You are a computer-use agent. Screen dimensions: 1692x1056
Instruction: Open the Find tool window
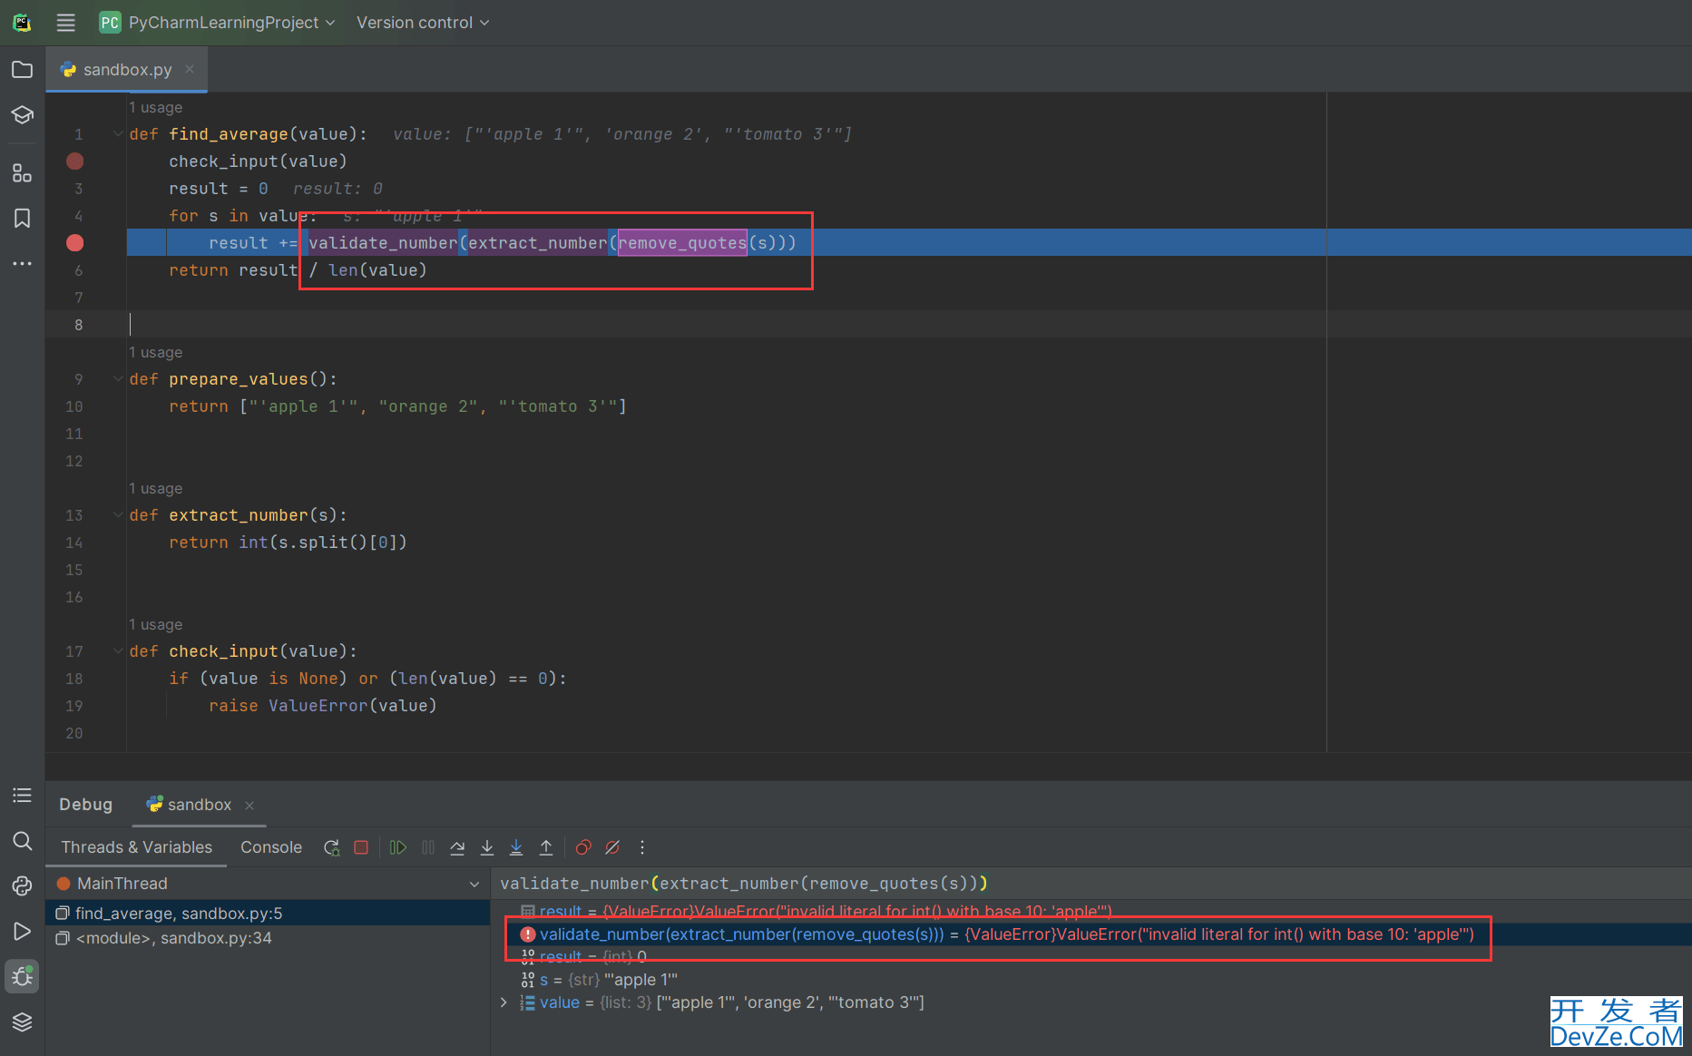coord(23,841)
